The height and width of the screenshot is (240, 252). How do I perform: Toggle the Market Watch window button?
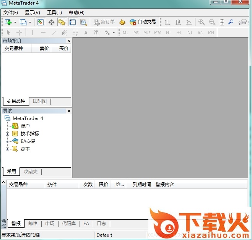(40, 22)
